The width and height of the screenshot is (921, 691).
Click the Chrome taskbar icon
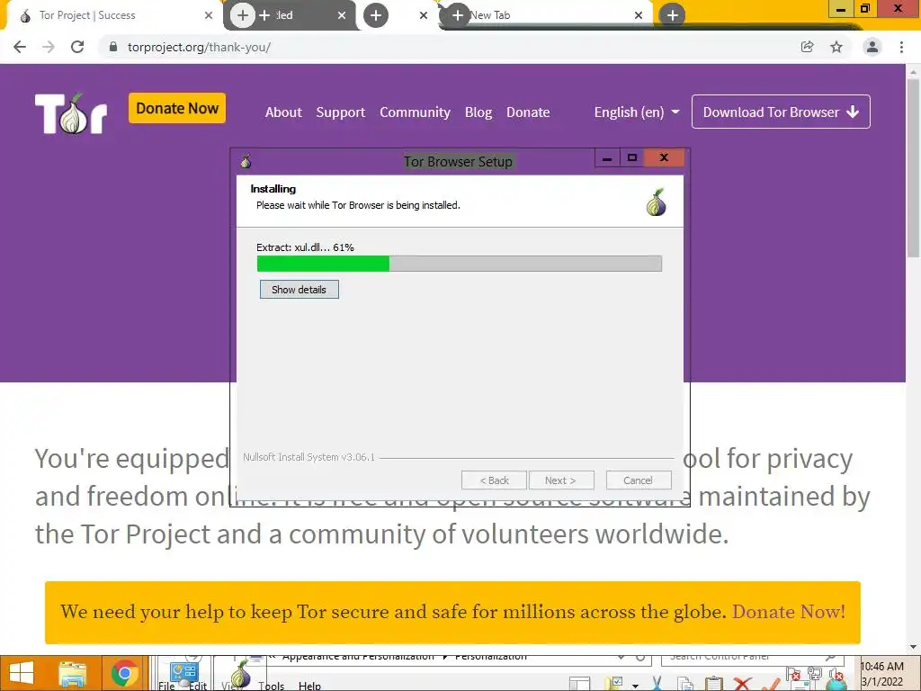tap(124, 673)
